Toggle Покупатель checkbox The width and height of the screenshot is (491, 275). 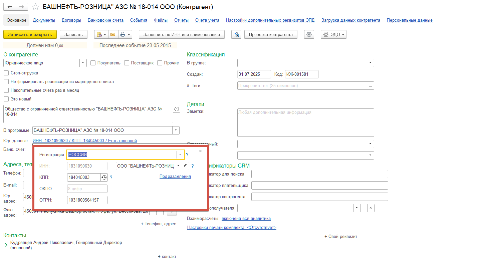[93, 63]
